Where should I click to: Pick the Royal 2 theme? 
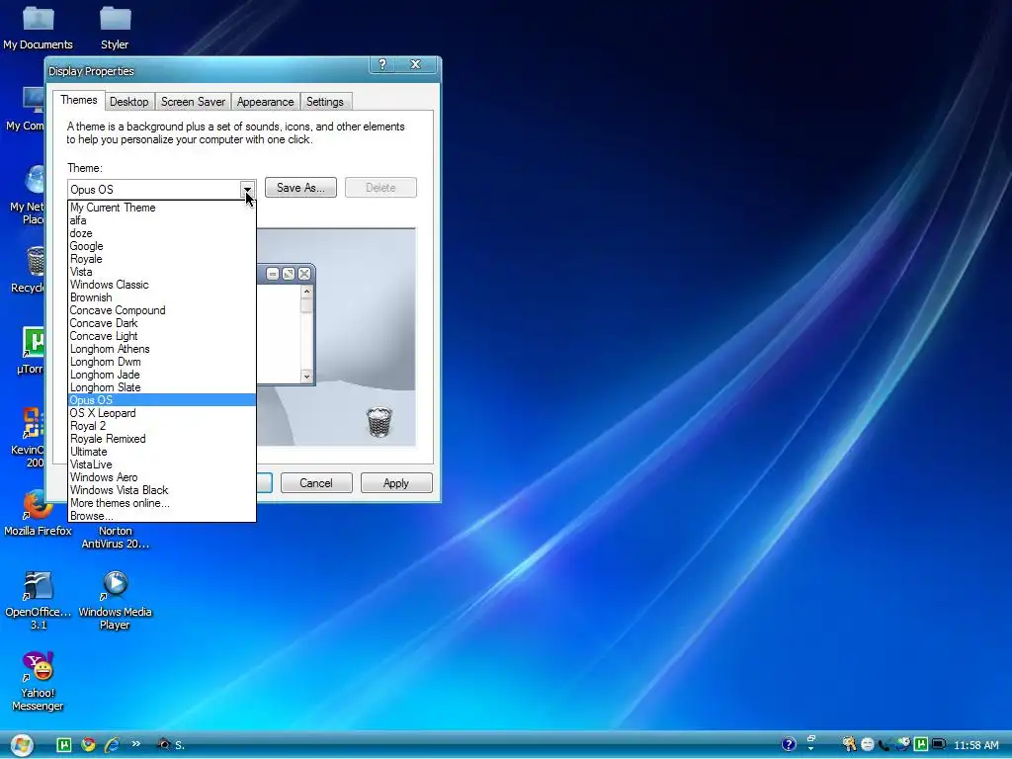(x=162, y=426)
